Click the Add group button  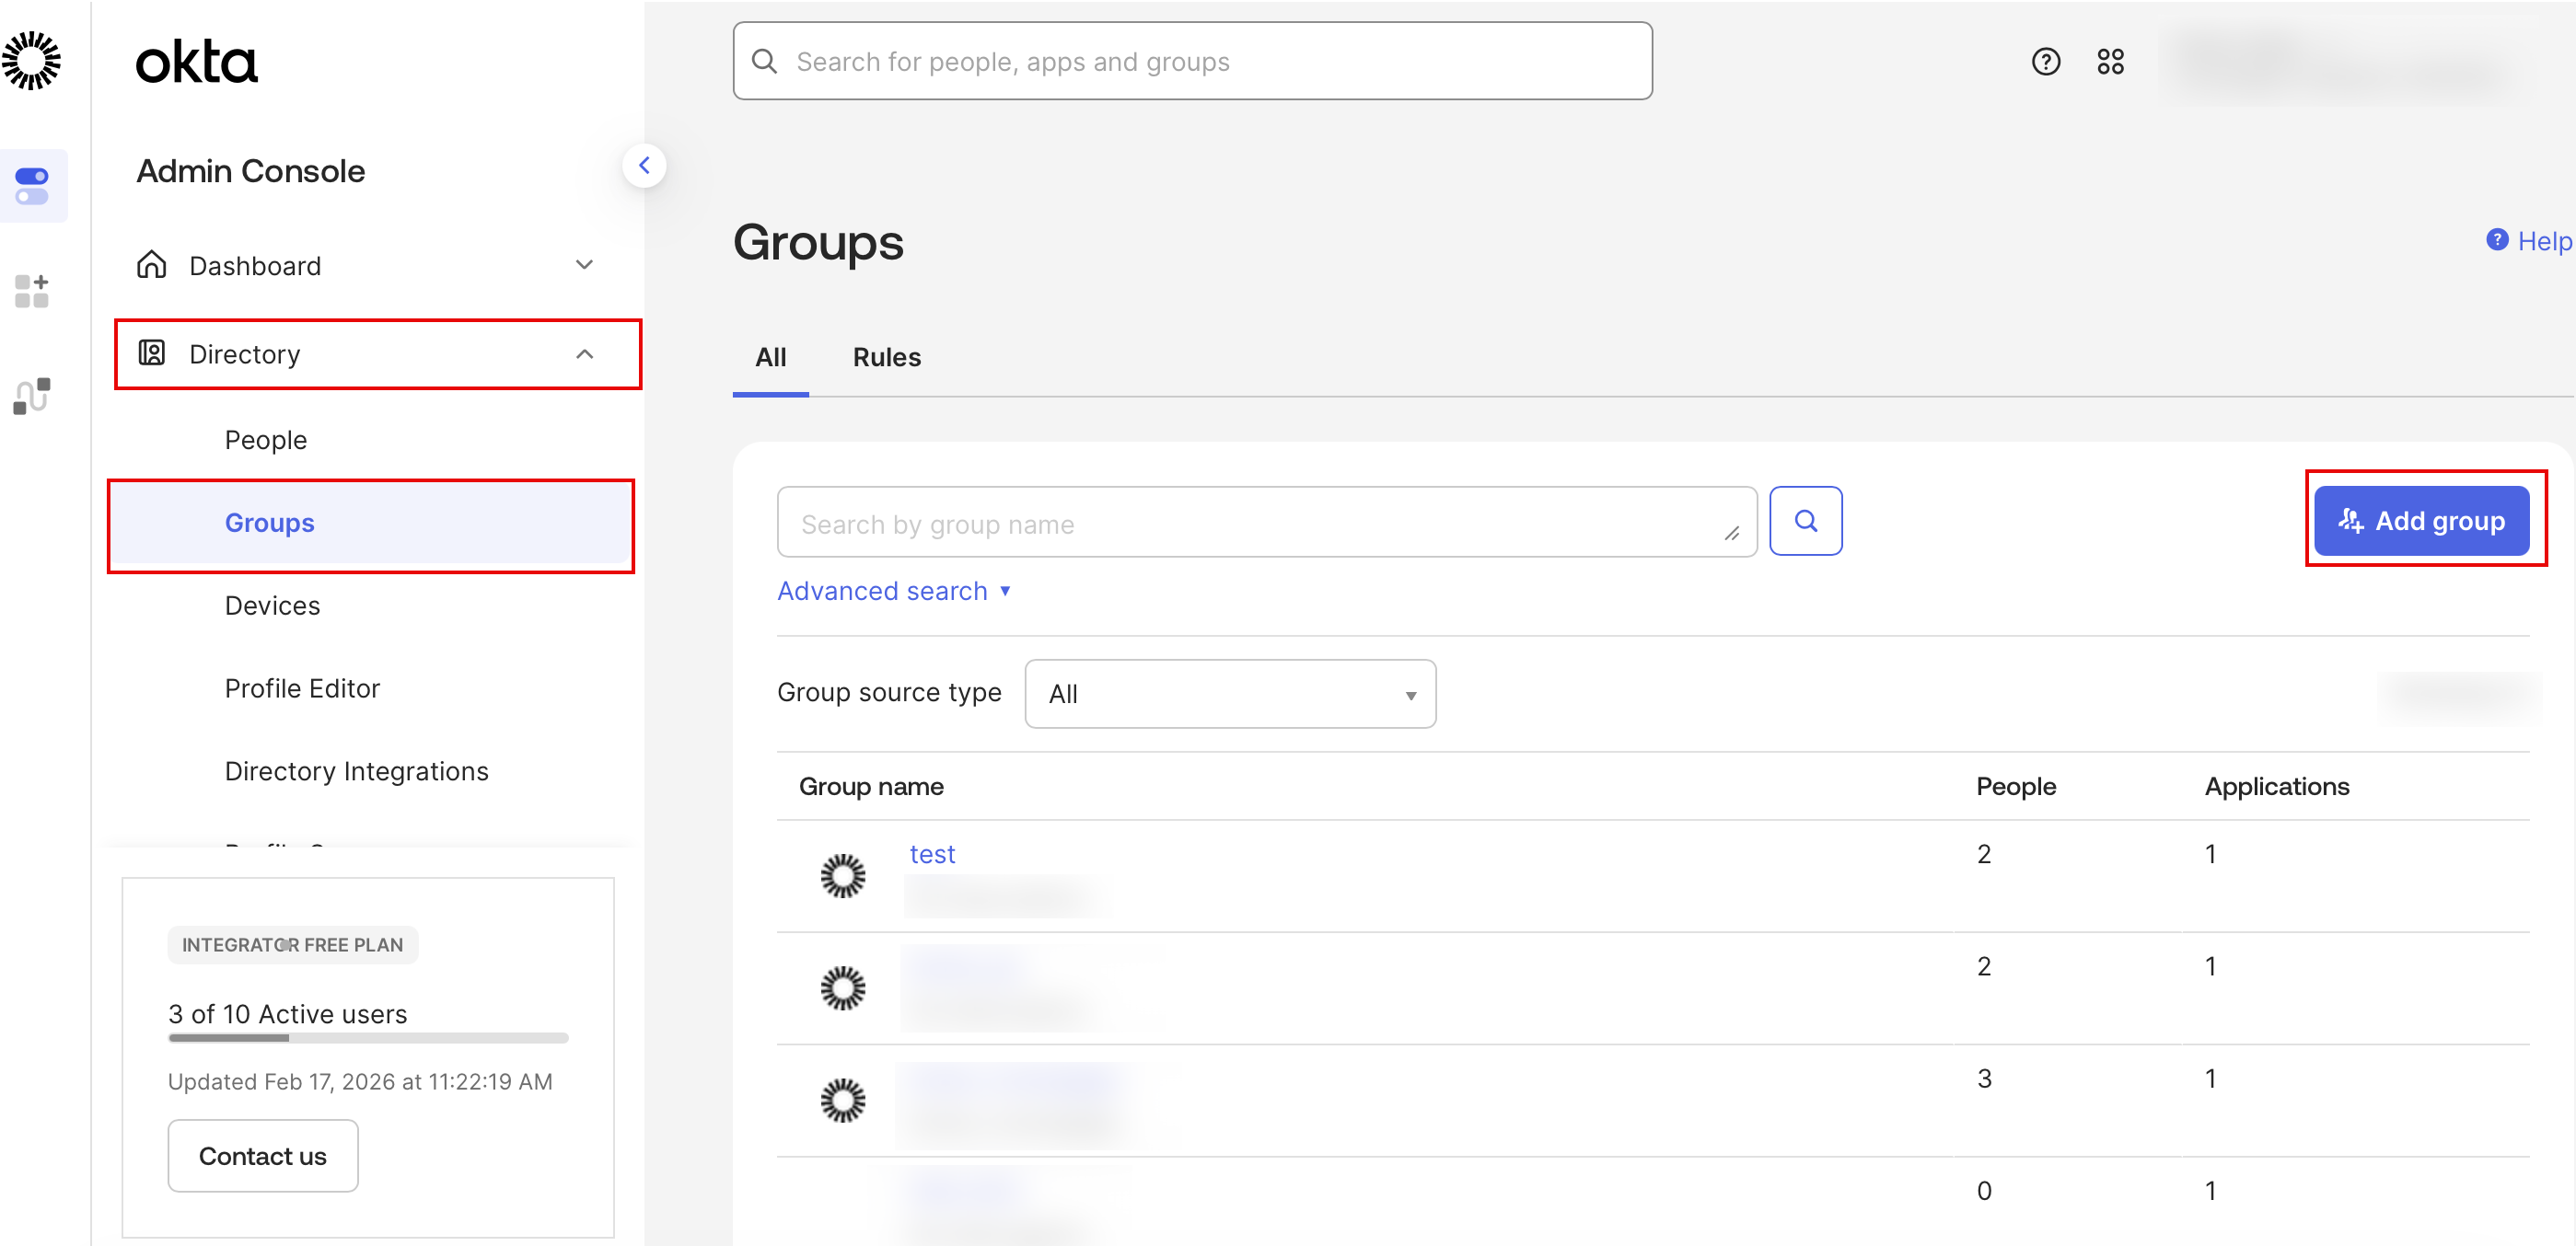2420,521
